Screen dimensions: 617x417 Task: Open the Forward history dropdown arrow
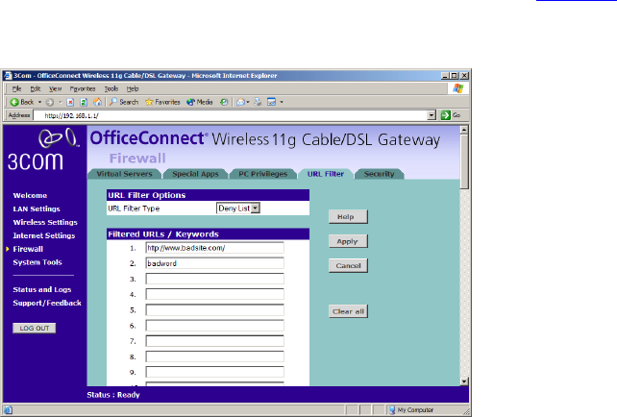pos(61,102)
